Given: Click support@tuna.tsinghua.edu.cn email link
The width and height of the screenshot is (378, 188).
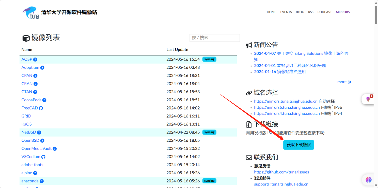Looking at the screenshot, I should point(281,184).
